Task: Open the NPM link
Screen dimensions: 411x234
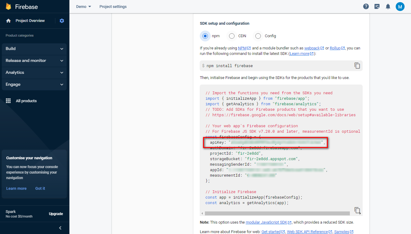Action: pyautogui.click(x=244, y=48)
